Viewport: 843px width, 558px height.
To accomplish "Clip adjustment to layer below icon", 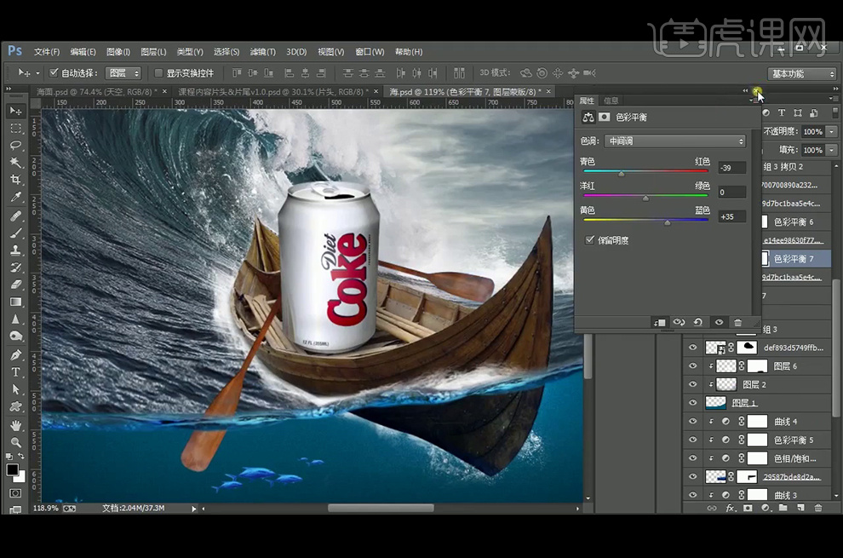I will [x=659, y=323].
